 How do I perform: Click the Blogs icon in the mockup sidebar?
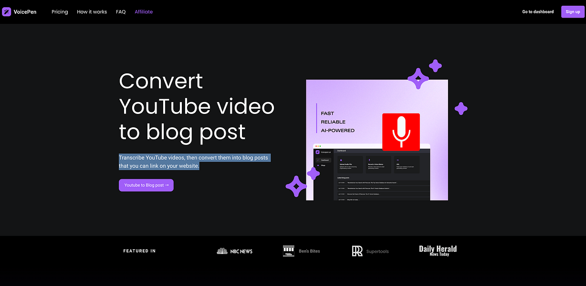(x=318, y=165)
